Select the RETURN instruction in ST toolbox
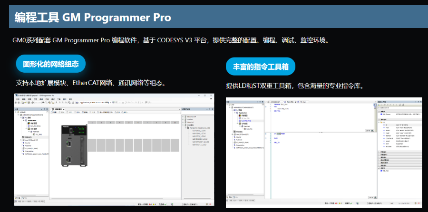 pos(388,147)
